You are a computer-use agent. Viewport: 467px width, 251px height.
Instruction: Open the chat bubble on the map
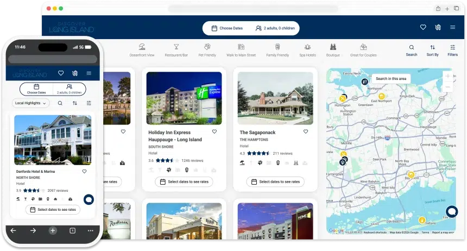451,211
